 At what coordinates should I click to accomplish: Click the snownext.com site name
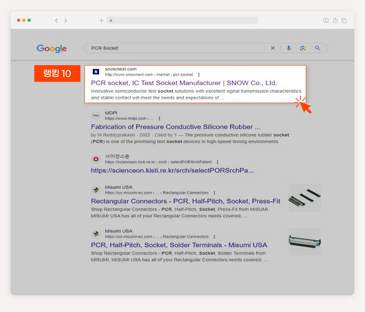click(x=120, y=69)
